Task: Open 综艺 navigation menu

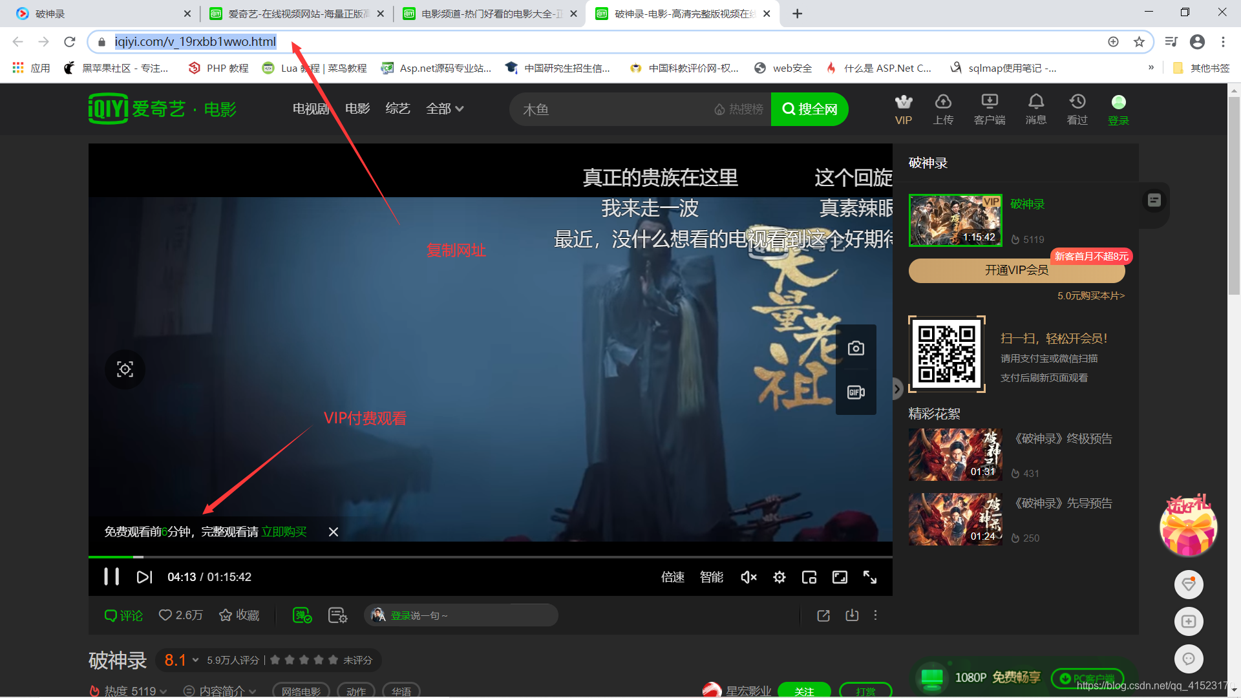Action: (x=398, y=109)
